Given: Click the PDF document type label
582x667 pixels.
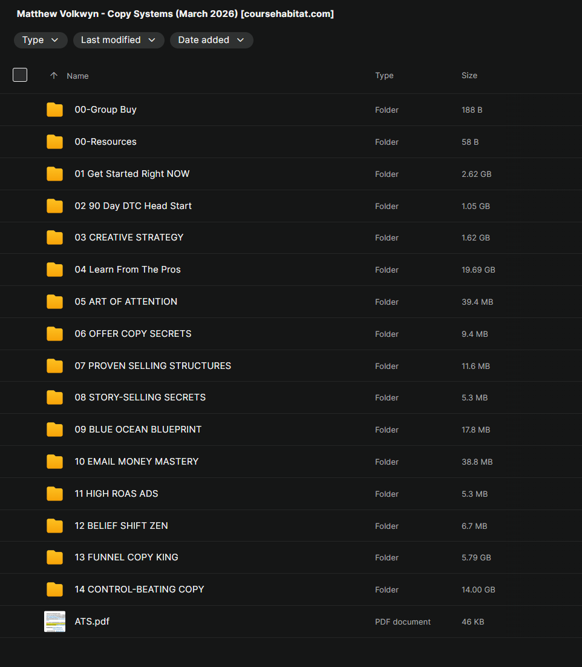Looking at the screenshot, I should click(x=403, y=622).
